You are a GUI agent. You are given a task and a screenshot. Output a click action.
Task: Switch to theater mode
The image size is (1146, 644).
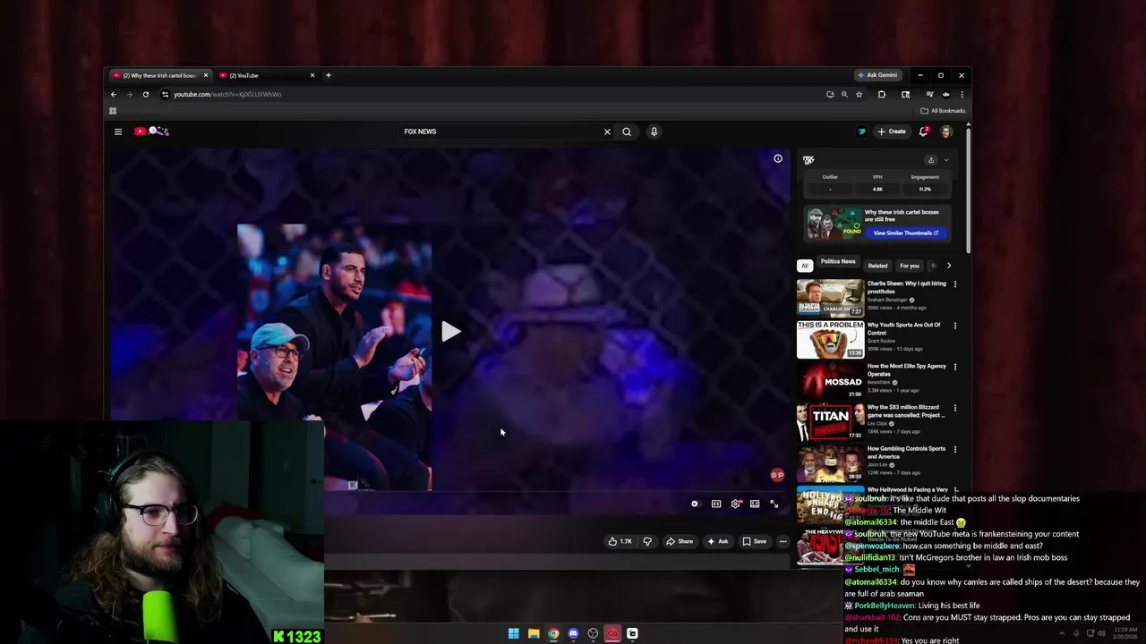click(755, 504)
